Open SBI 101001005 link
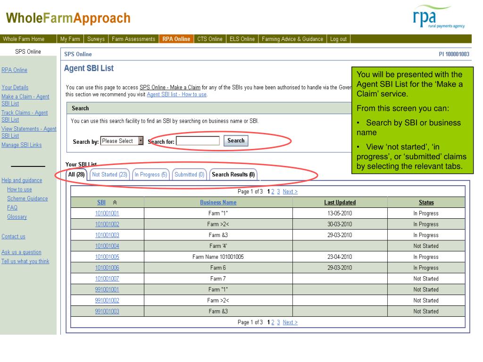 coord(107,257)
